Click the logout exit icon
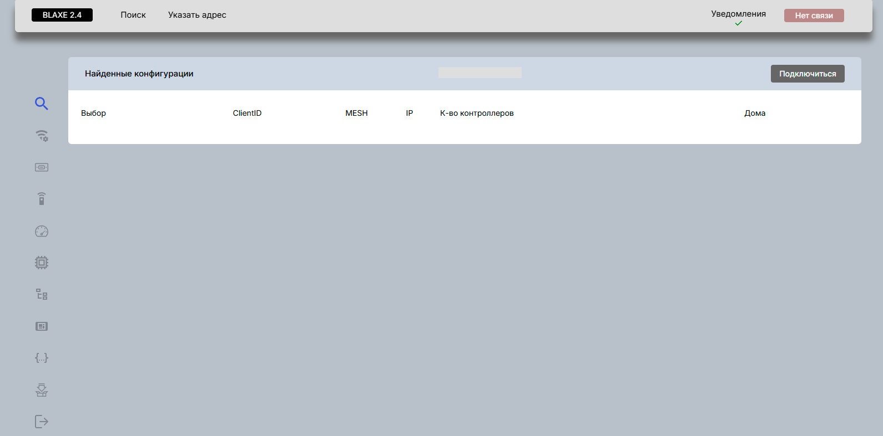The height and width of the screenshot is (436, 883). 42,422
